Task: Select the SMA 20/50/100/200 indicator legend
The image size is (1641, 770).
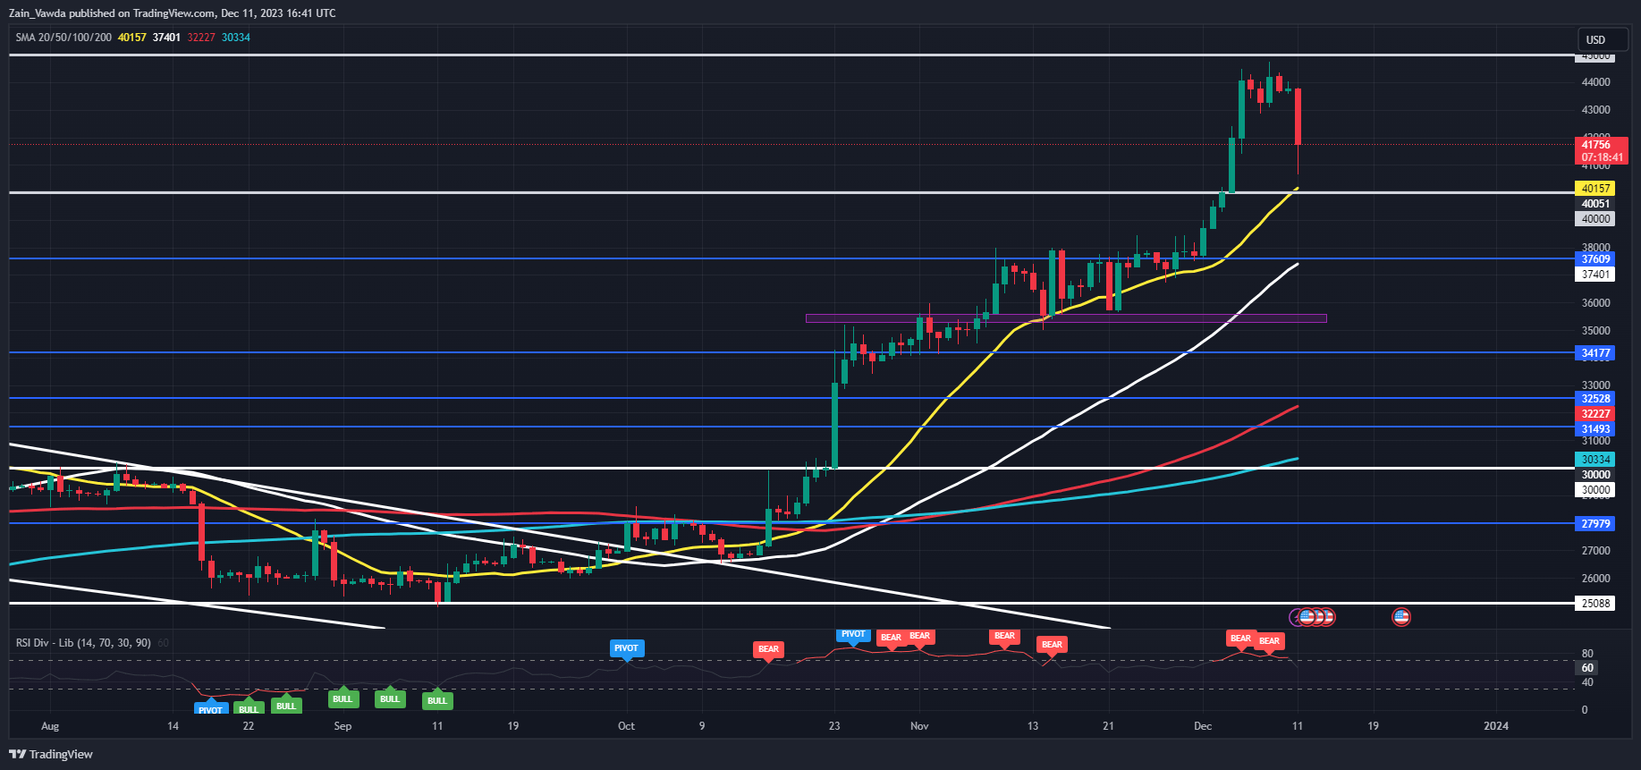Action: pos(63,38)
